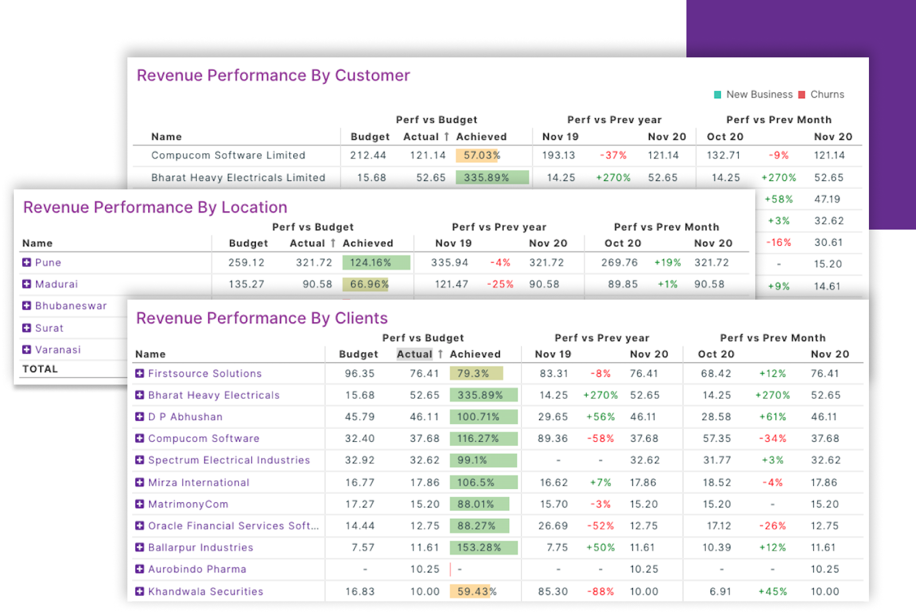916x613 pixels.
Task: Click plus icon beside Mirza International
Action: pos(139,483)
